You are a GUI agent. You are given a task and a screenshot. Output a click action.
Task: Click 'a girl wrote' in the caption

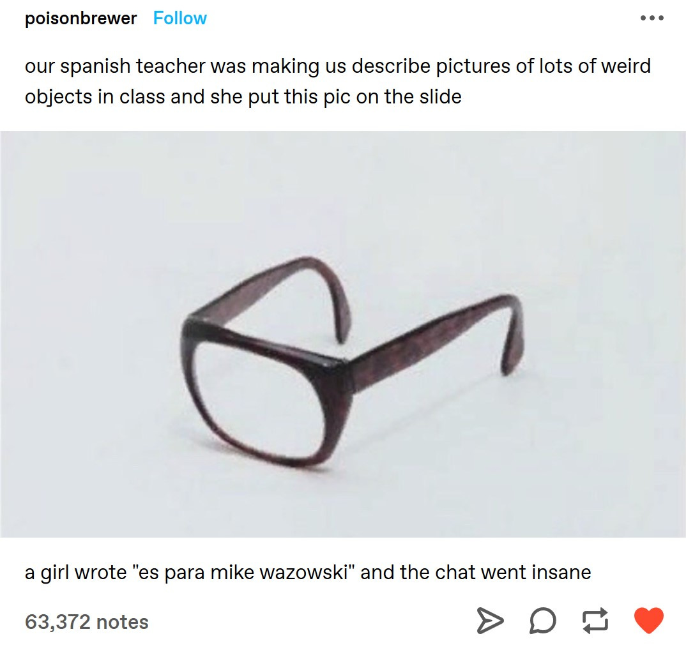click(x=75, y=573)
